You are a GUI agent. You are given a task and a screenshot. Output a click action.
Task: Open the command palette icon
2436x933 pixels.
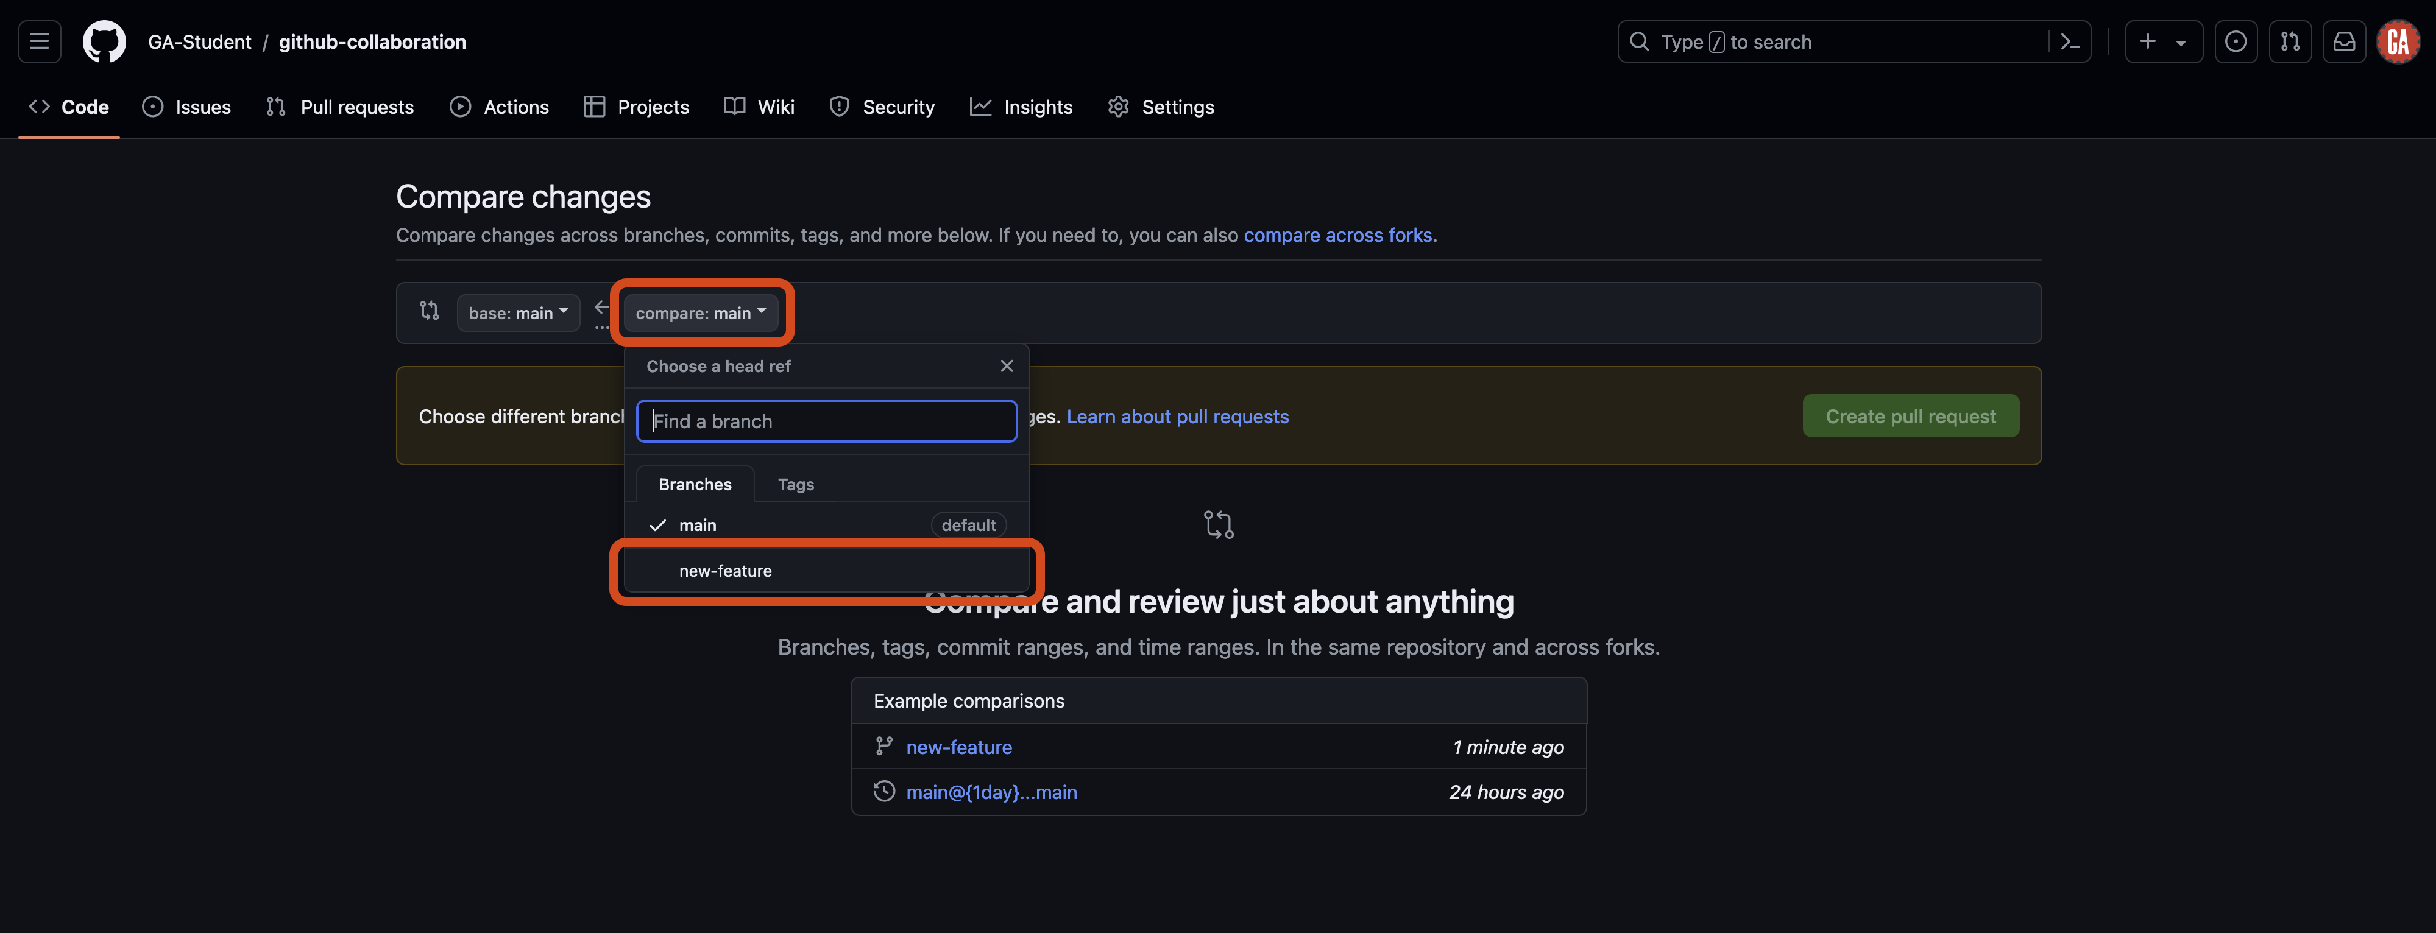(2070, 41)
